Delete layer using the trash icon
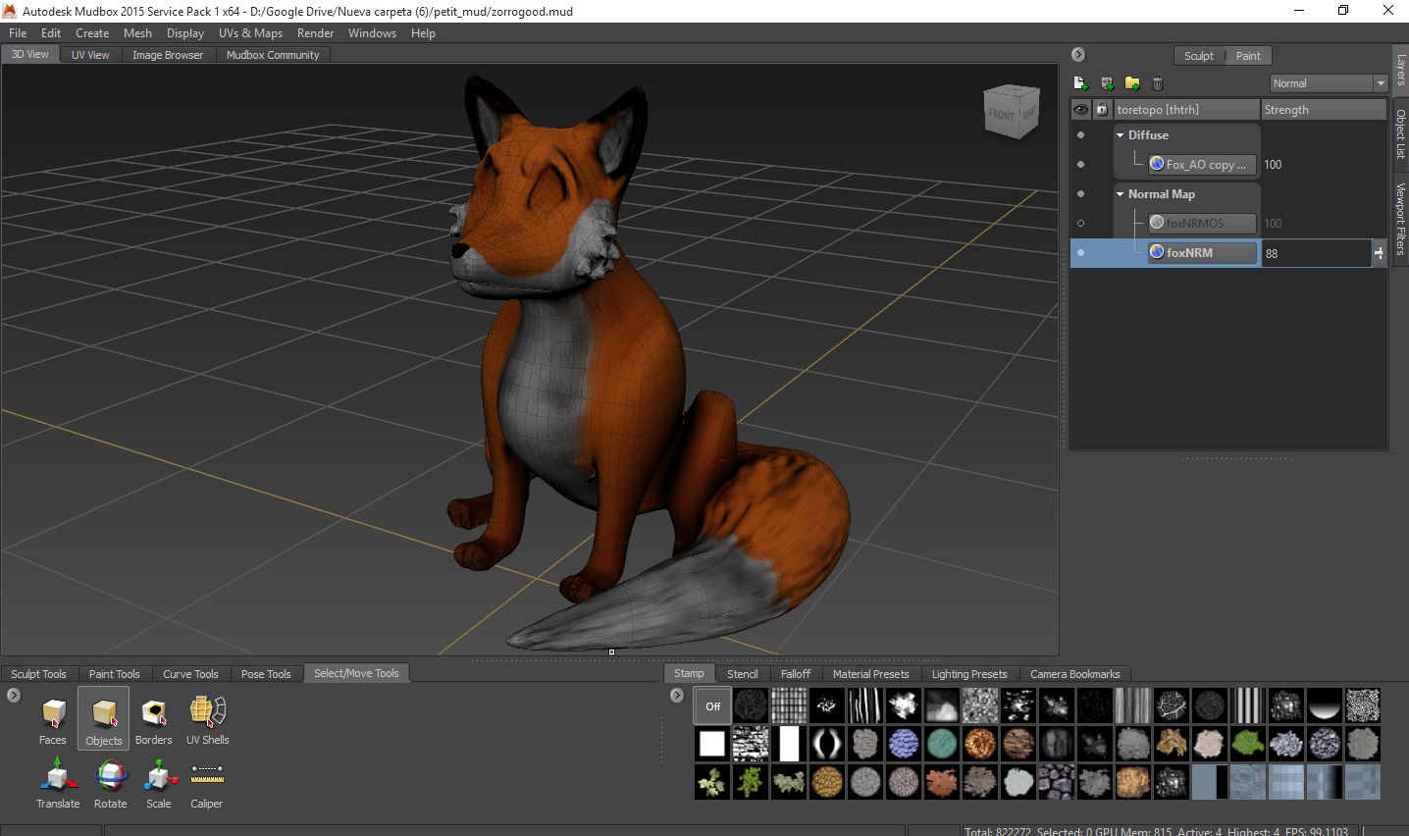The width and height of the screenshot is (1409, 836). (x=1158, y=83)
